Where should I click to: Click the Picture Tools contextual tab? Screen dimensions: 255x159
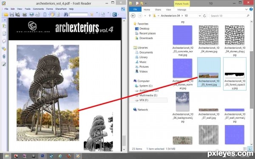pos(182,3)
